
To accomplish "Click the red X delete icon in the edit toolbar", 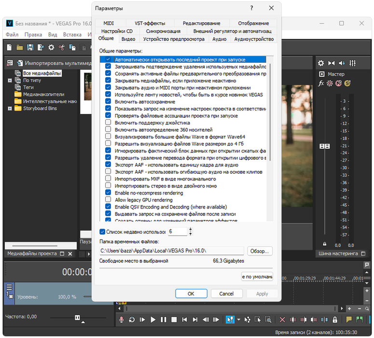I will 282,320.
